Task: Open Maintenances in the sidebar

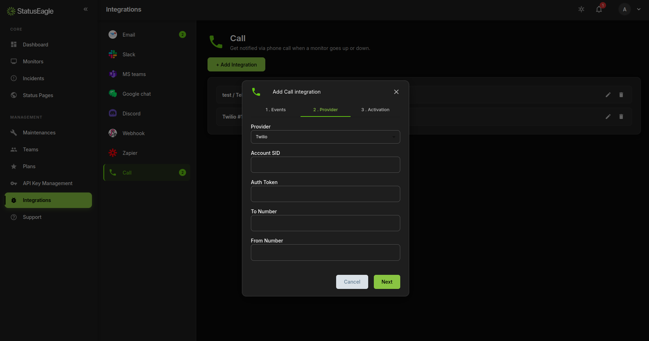Action: tap(48, 133)
